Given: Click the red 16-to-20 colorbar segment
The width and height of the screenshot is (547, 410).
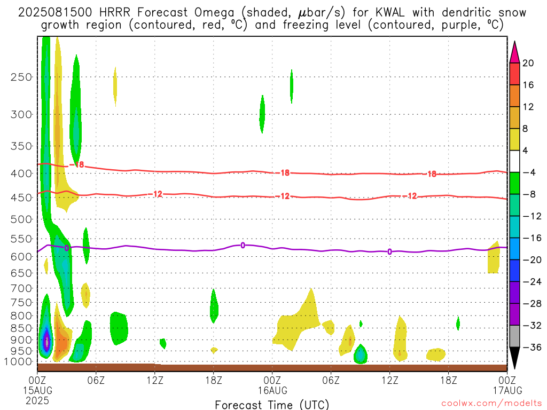Looking at the screenshot, I should tap(514, 74).
